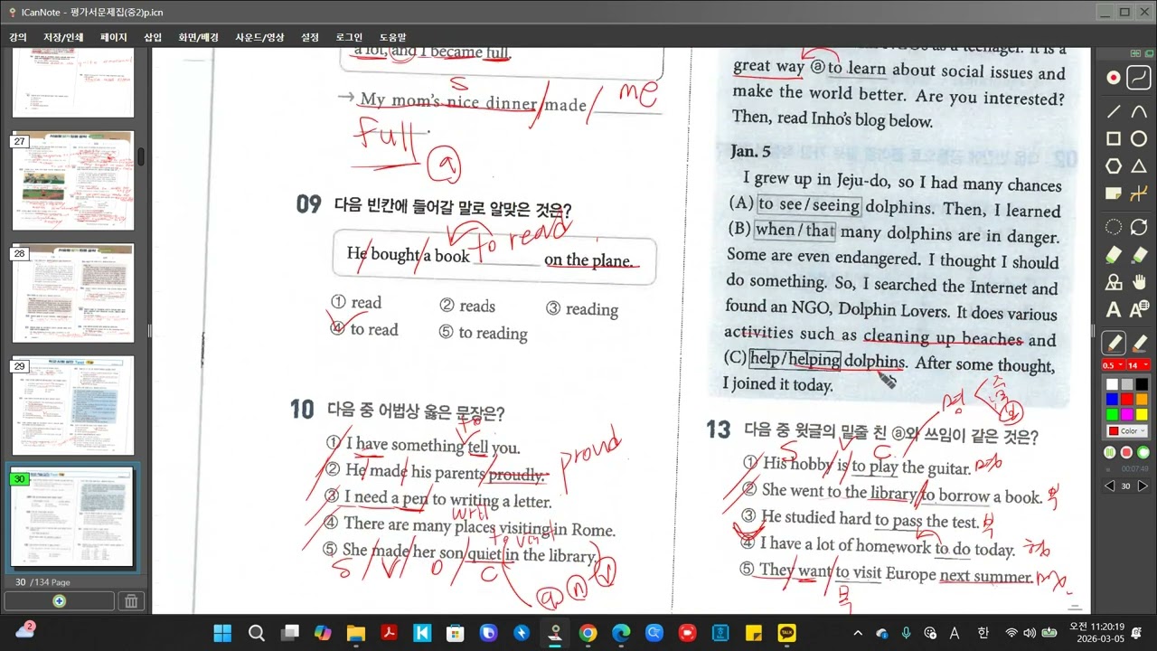Pick the green color swatch

[1113, 414]
